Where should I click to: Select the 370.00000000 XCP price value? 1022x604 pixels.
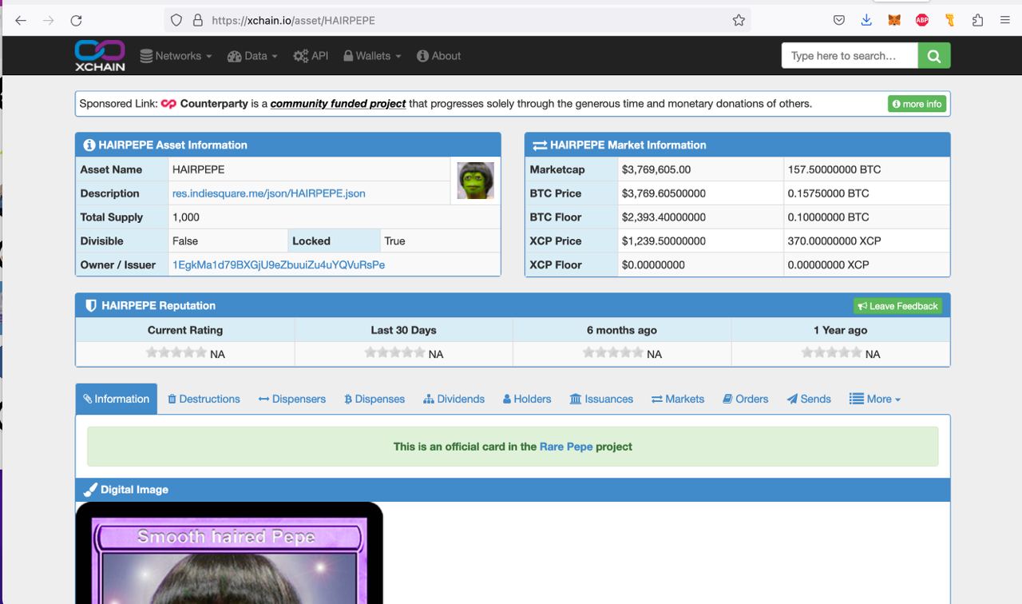(x=834, y=240)
